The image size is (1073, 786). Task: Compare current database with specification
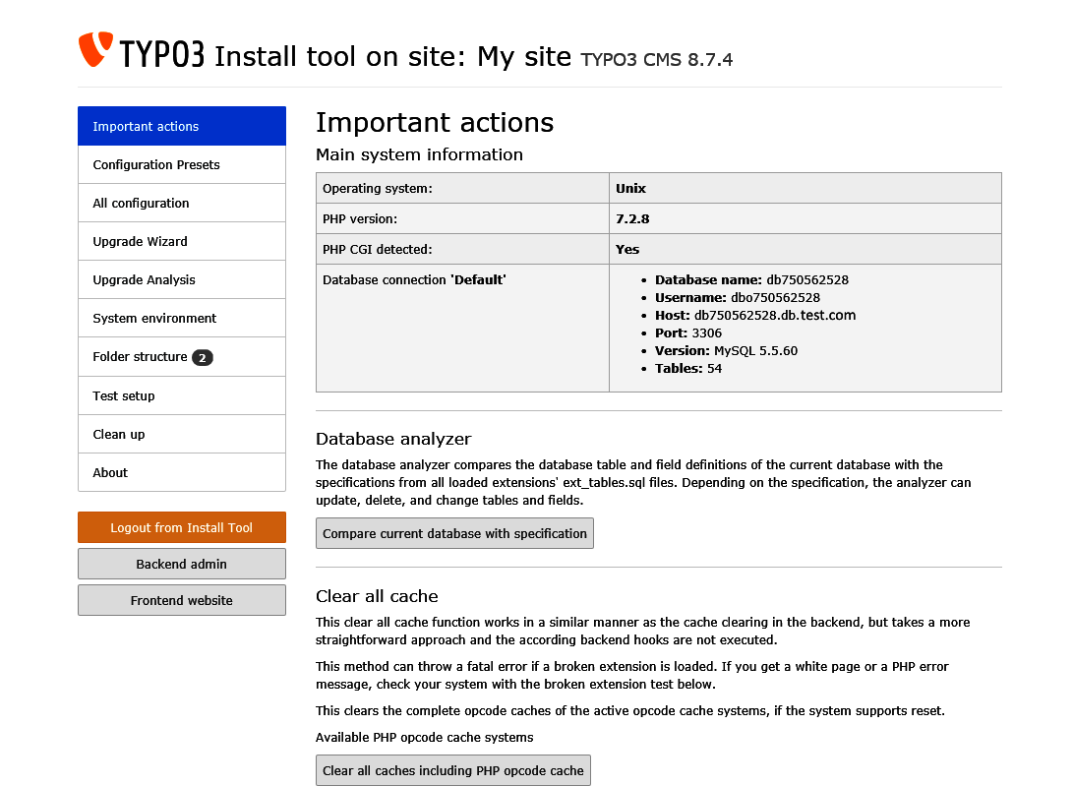pyautogui.click(x=454, y=532)
